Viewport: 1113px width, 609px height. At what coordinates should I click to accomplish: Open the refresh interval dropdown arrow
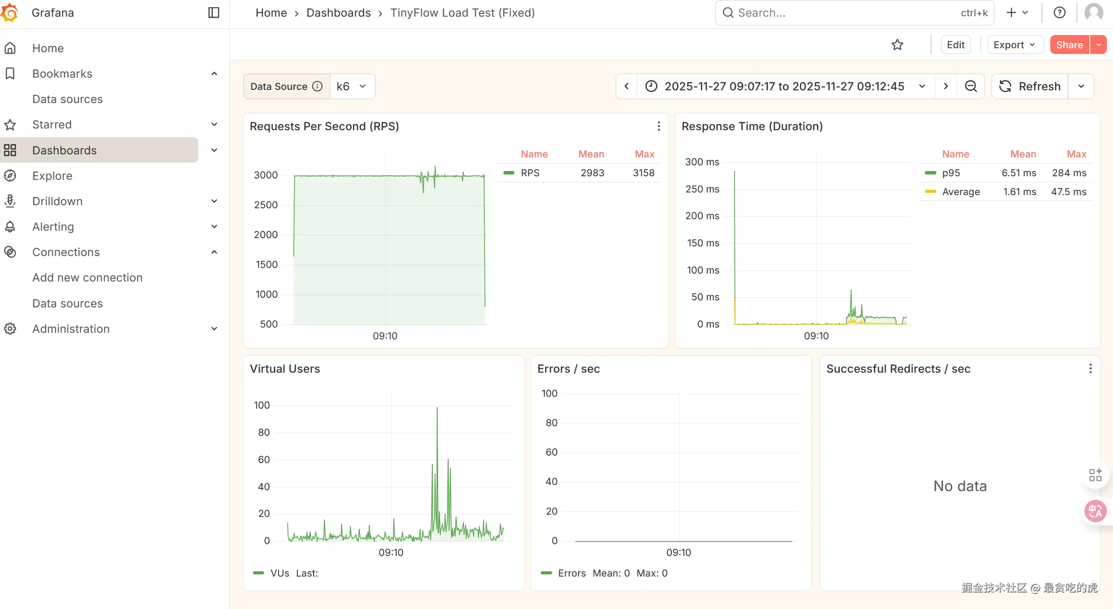(1081, 86)
